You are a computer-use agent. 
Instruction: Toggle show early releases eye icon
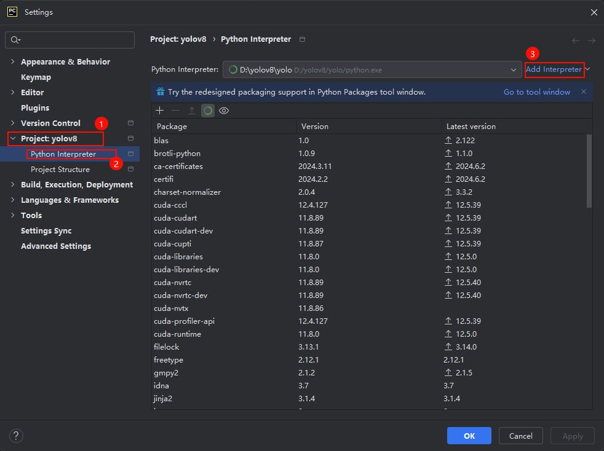[x=224, y=111]
